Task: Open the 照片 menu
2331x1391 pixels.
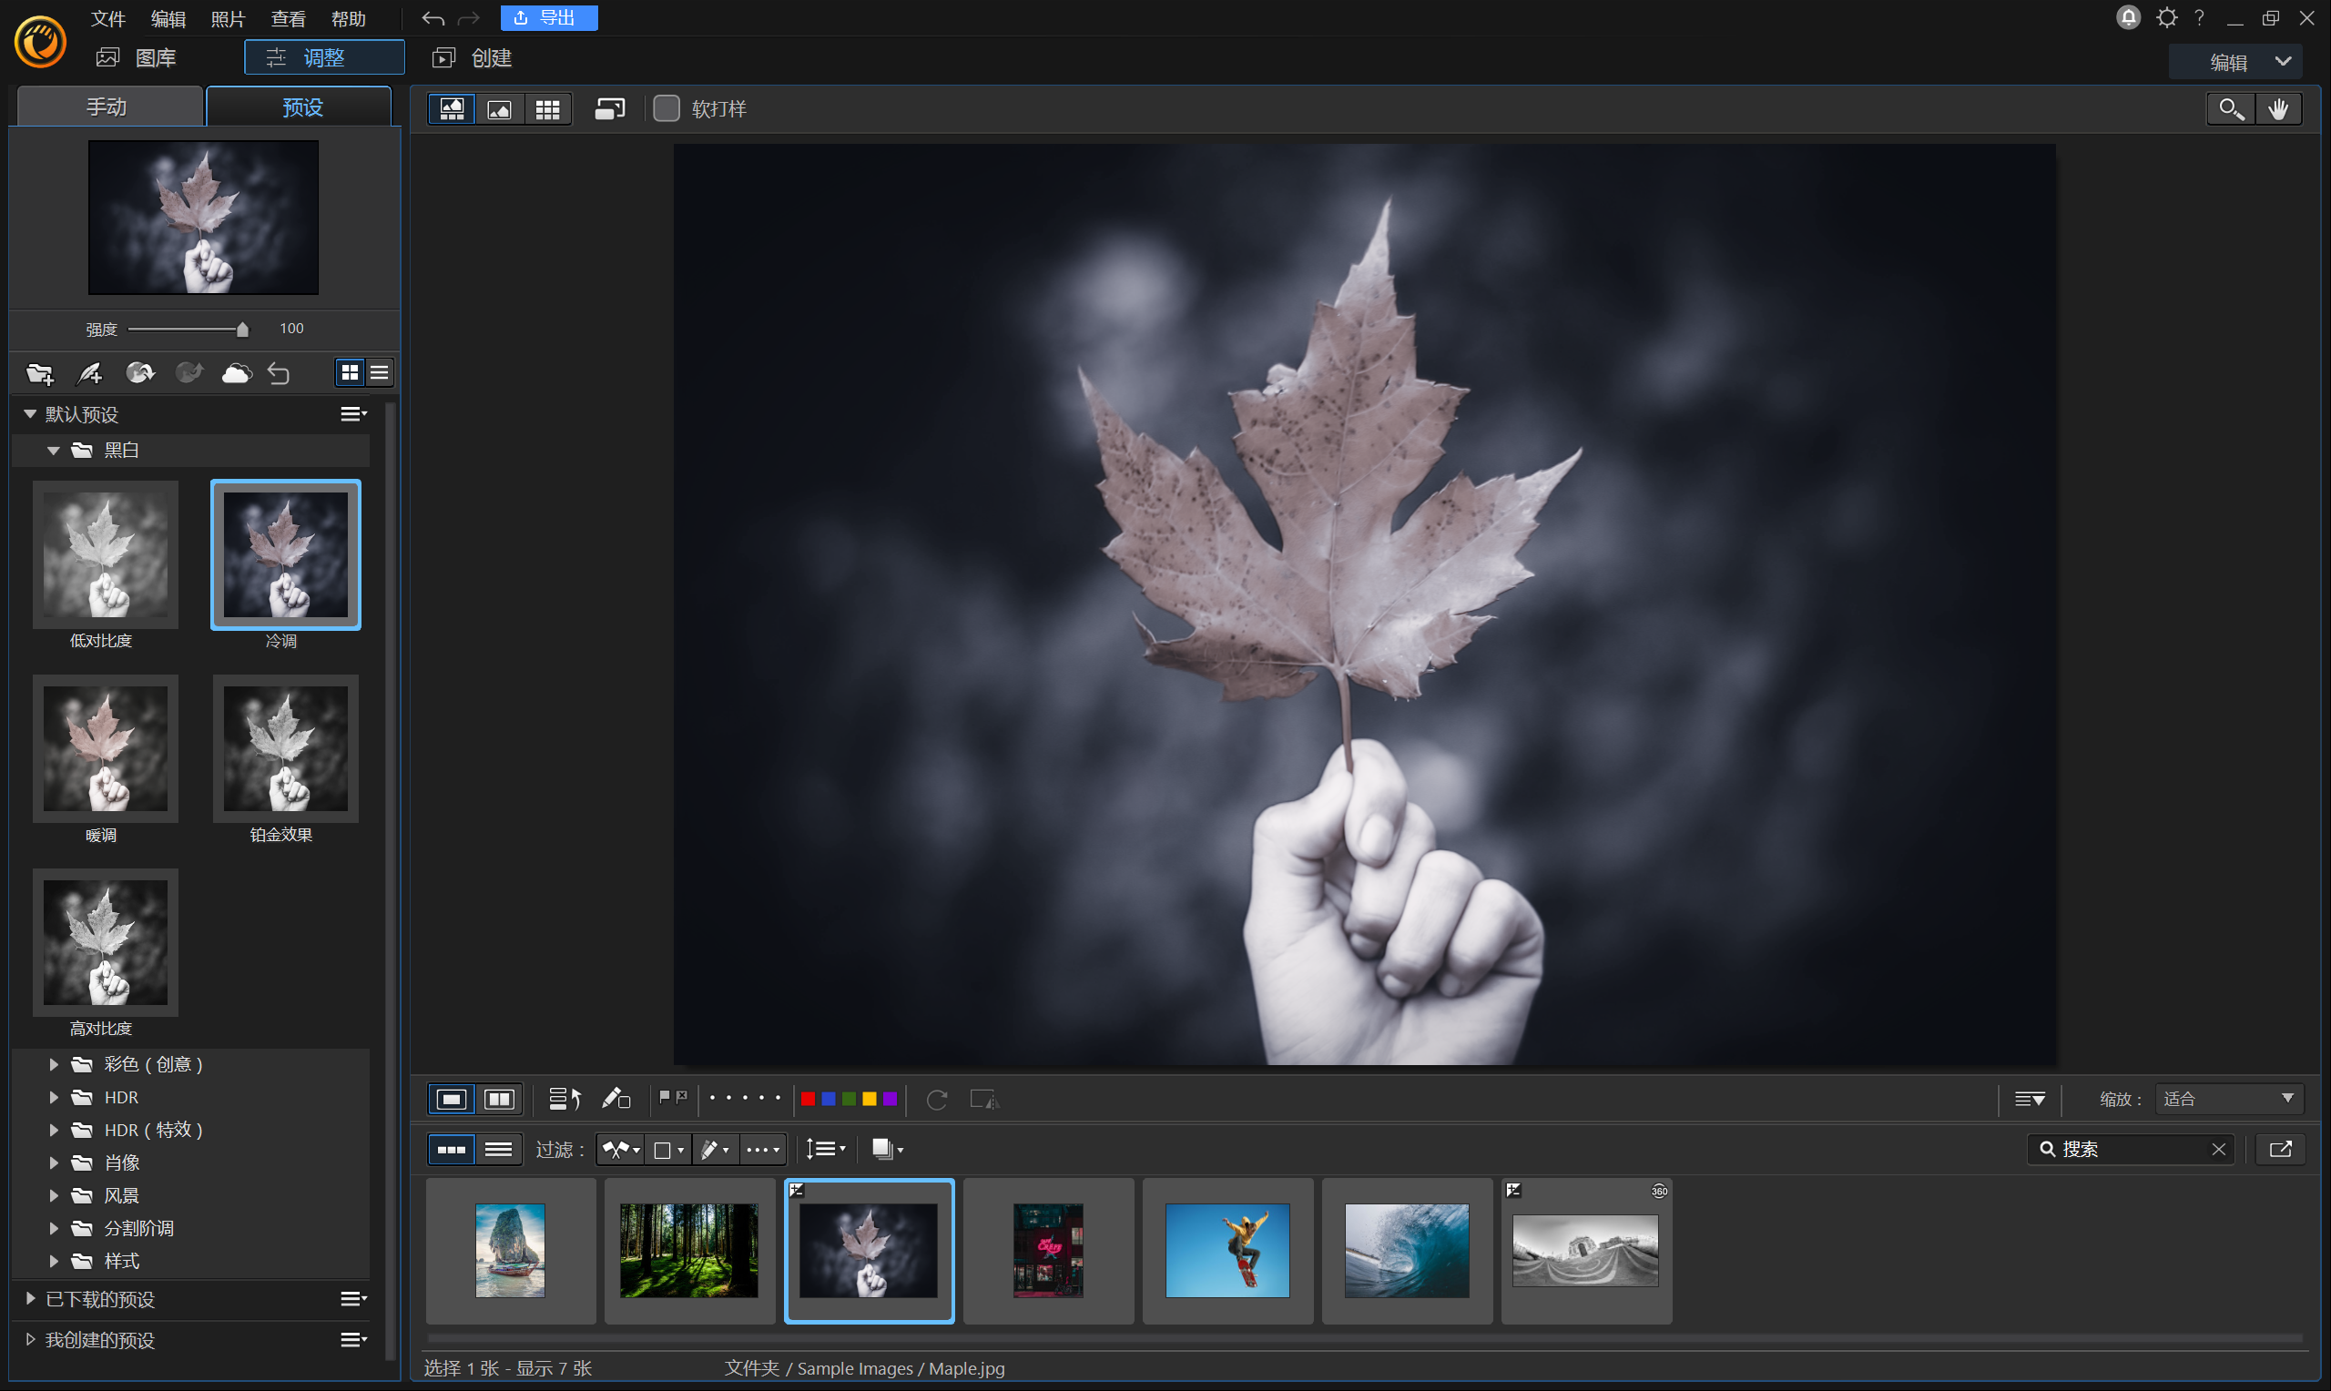Action: [x=228, y=19]
